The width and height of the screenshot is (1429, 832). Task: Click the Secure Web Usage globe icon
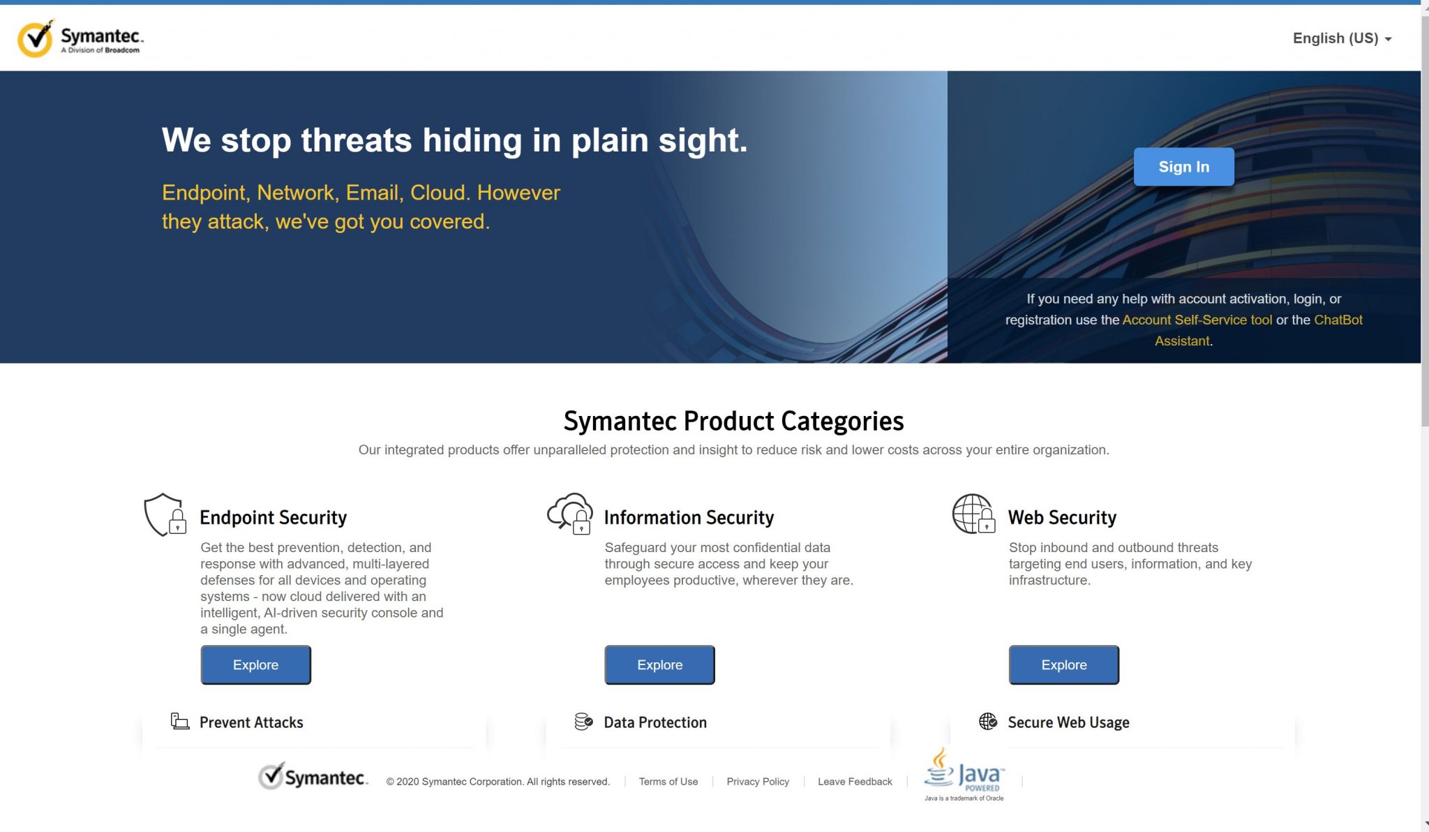tap(987, 721)
